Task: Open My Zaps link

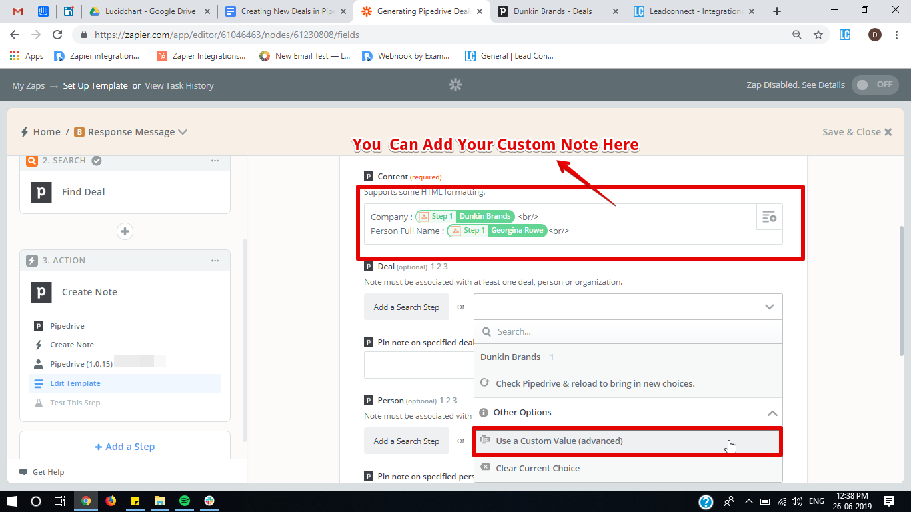Action: coord(28,85)
